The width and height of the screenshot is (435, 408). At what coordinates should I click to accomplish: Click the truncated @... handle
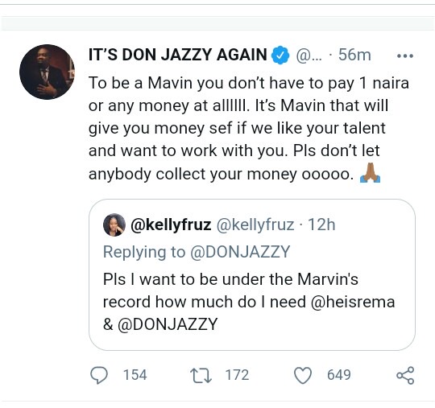pyautogui.click(x=309, y=56)
